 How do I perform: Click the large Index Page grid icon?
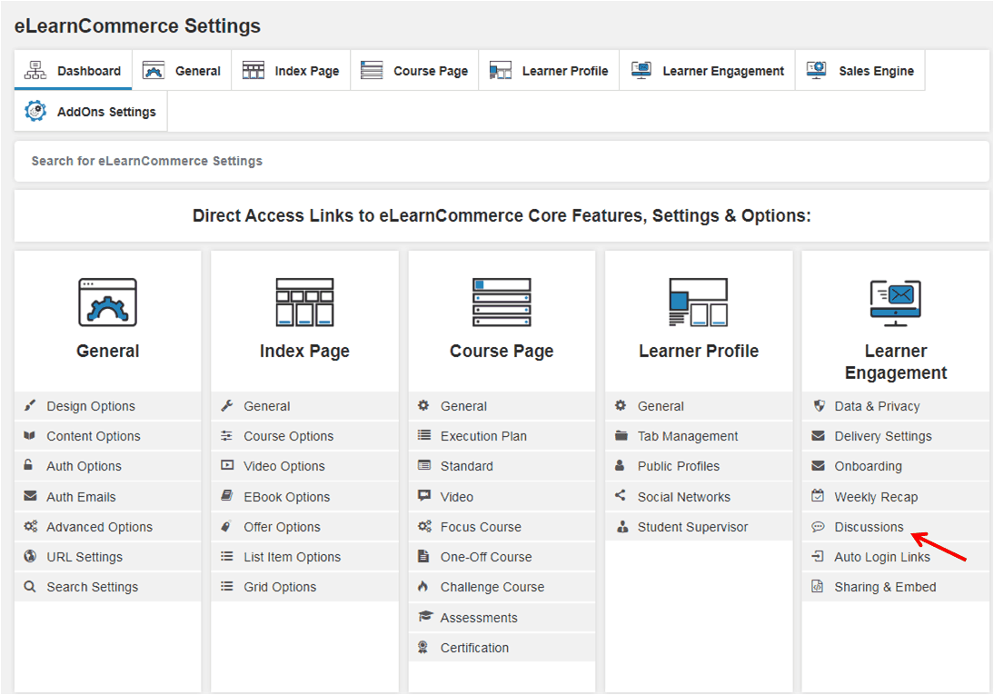point(304,303)
